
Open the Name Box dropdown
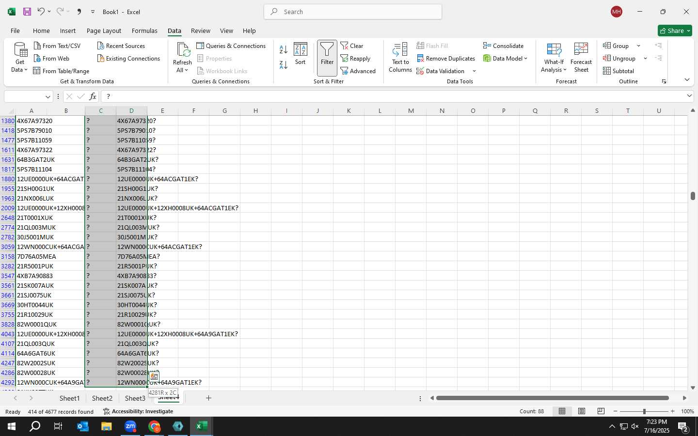(48, 97)
